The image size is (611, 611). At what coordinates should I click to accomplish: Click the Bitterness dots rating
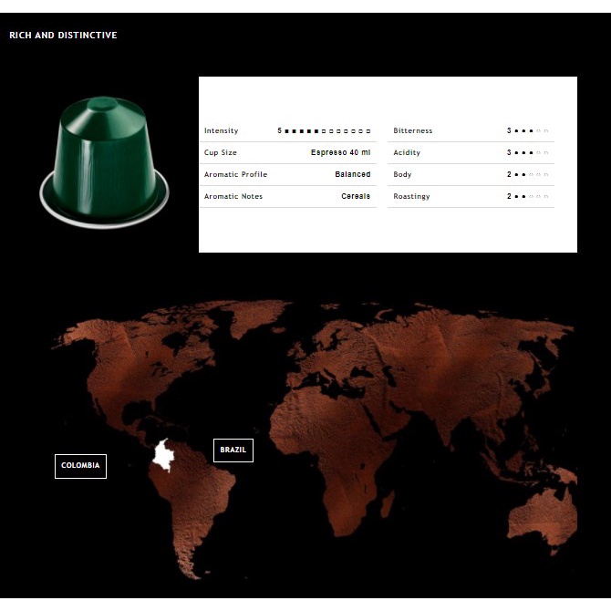(x=531, y=131)
